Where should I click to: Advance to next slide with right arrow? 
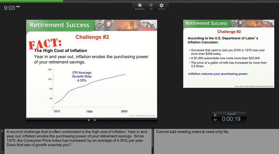[95, 120]
